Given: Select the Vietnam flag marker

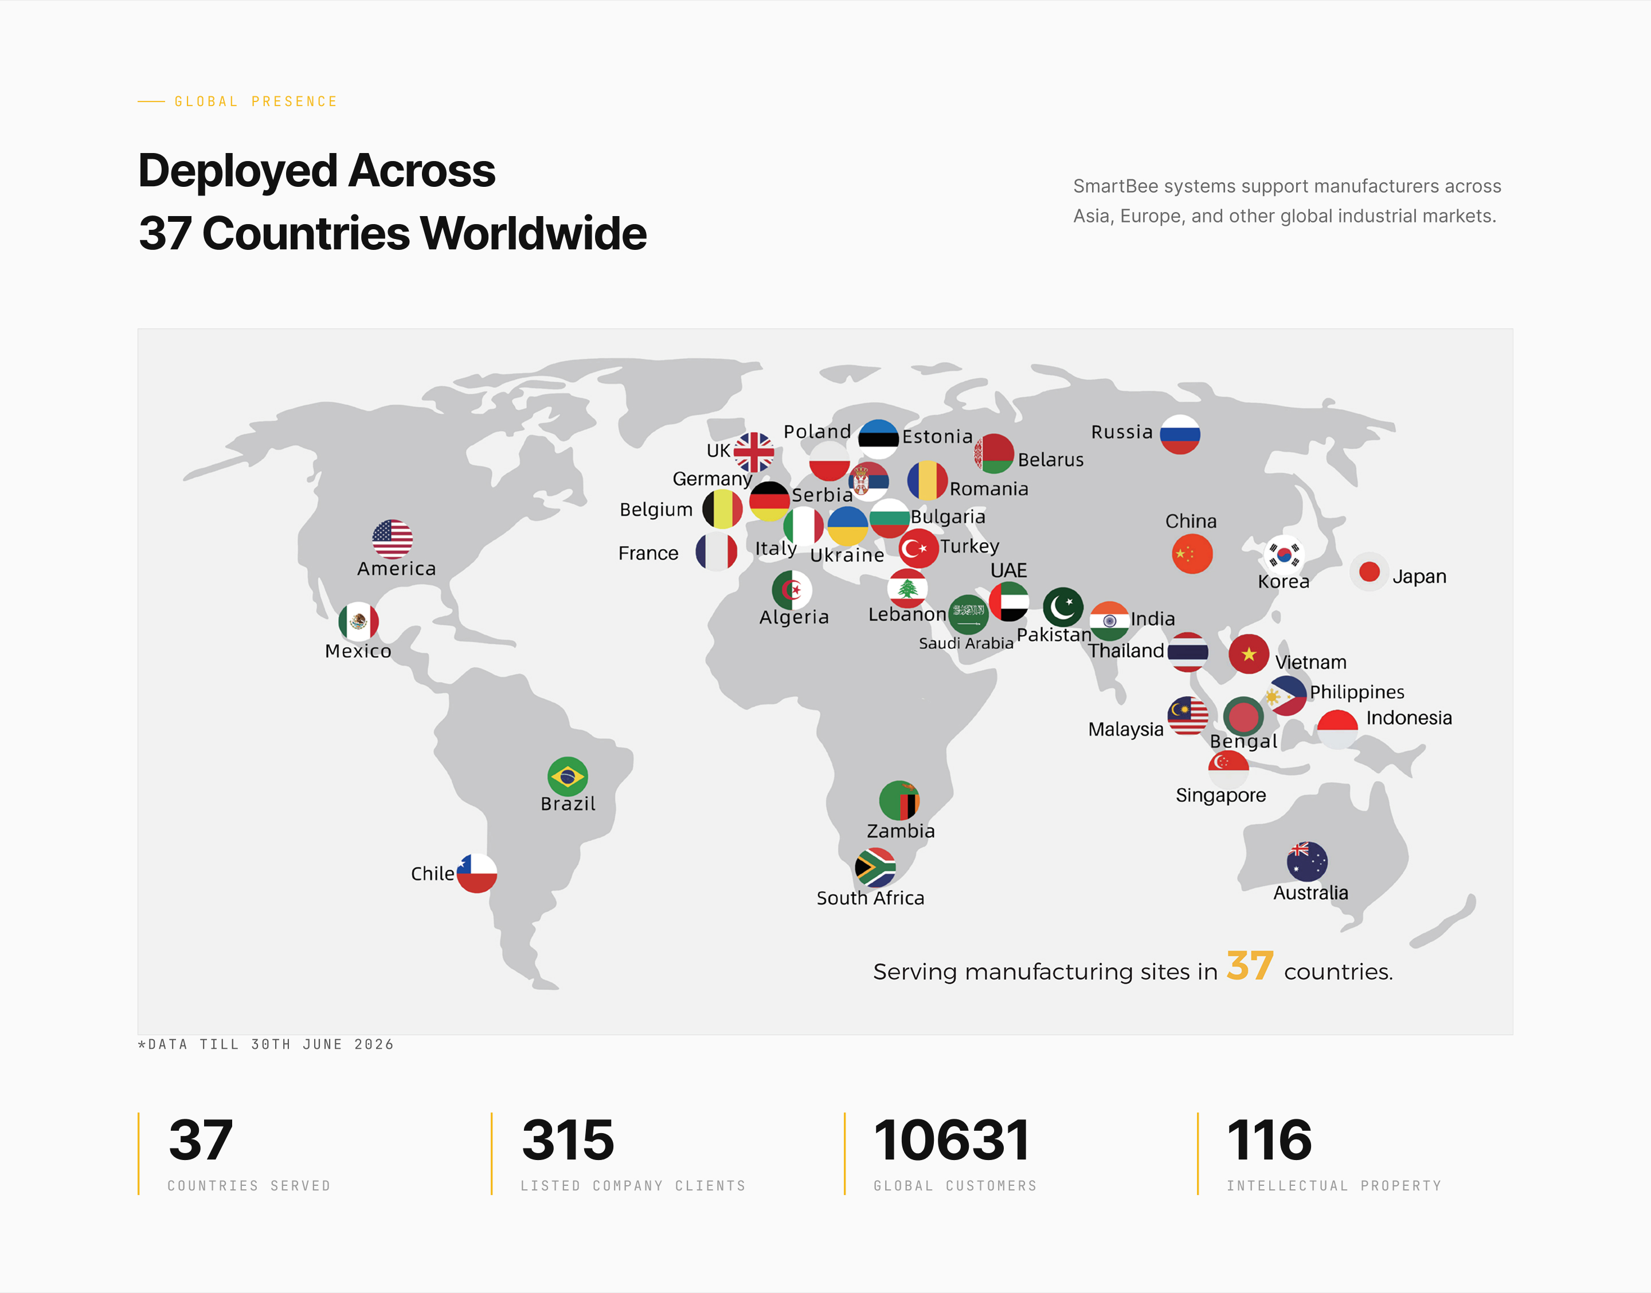Looking at the screenshot, I should [1248, 654].
